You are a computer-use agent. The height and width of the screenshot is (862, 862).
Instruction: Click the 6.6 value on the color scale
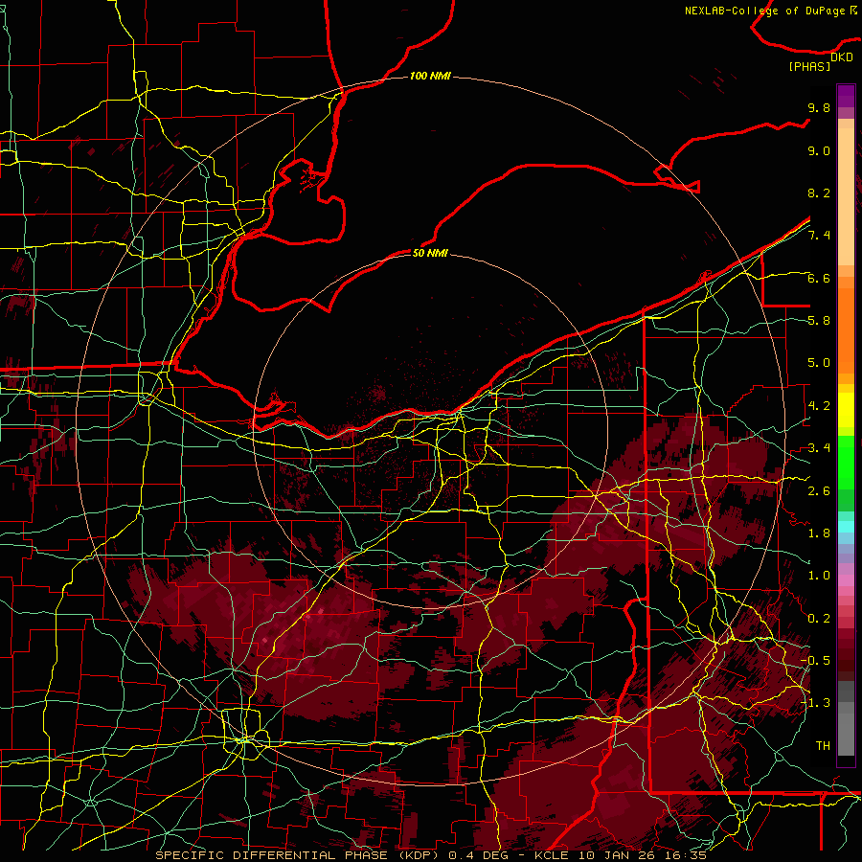point(819,278)
